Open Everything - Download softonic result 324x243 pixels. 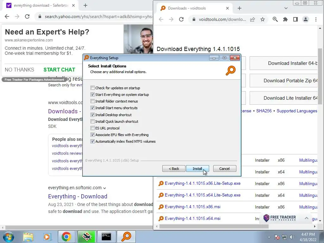click(x=78, y=196)
